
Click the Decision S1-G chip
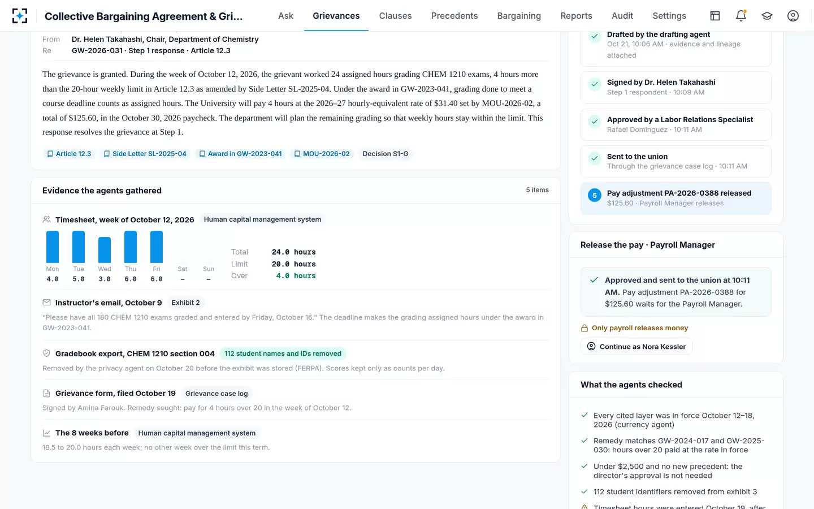[x=386, y=154]
